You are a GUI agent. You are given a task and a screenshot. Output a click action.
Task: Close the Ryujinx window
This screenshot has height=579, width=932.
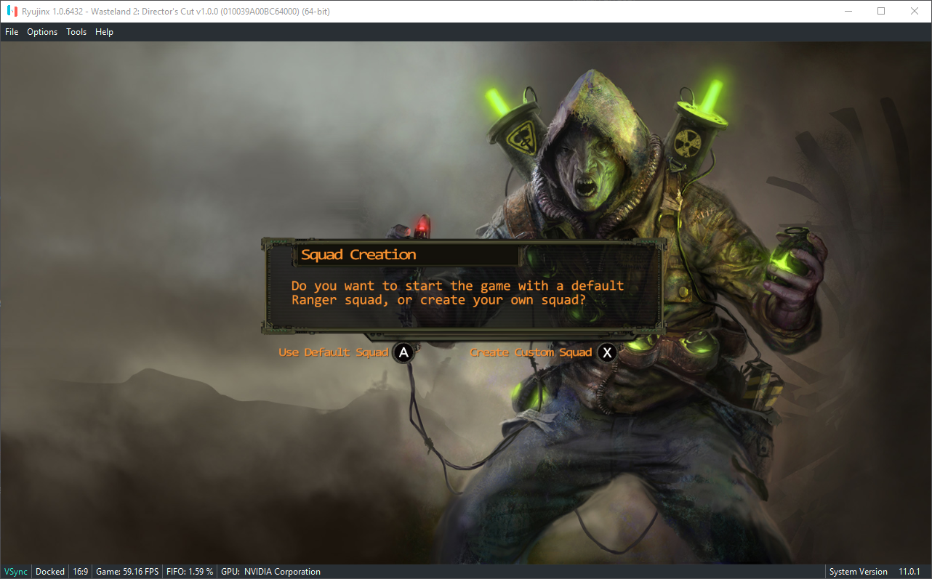(x=915, y=11)
